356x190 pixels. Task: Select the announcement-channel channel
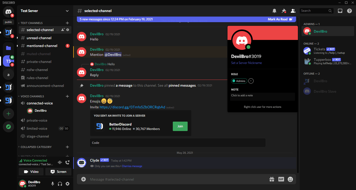click(x=45, y=86)
